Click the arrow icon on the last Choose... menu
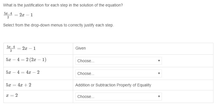Screen dimensions: 216x112 tap(159, 97)
